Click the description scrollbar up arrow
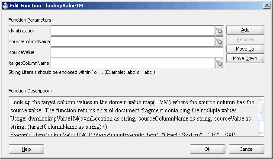This screenshot has height=159, width=273. point(261,100)
